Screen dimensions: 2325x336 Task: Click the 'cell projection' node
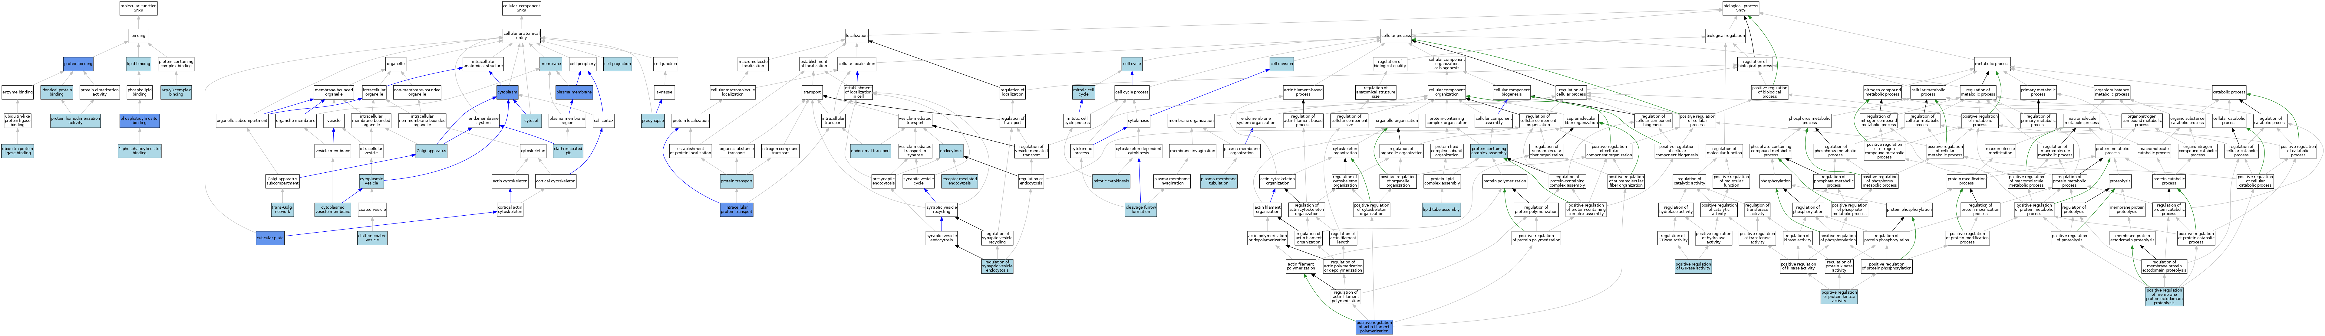pos(617,64)
